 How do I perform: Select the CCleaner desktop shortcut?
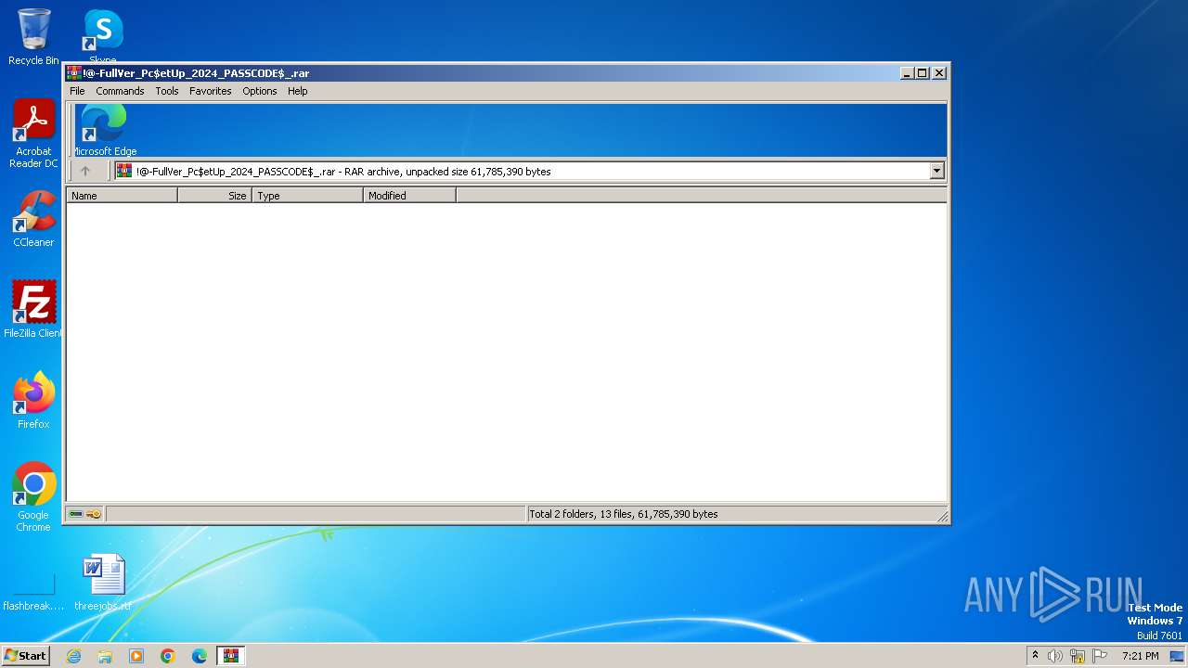click(x=33, y=219)
